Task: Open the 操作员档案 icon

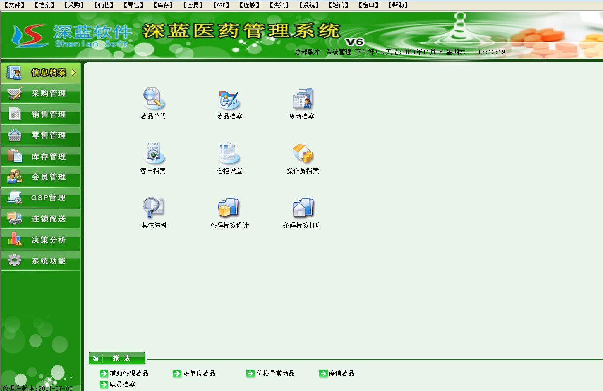Action: pyautogui.click(x=303, y=153)
